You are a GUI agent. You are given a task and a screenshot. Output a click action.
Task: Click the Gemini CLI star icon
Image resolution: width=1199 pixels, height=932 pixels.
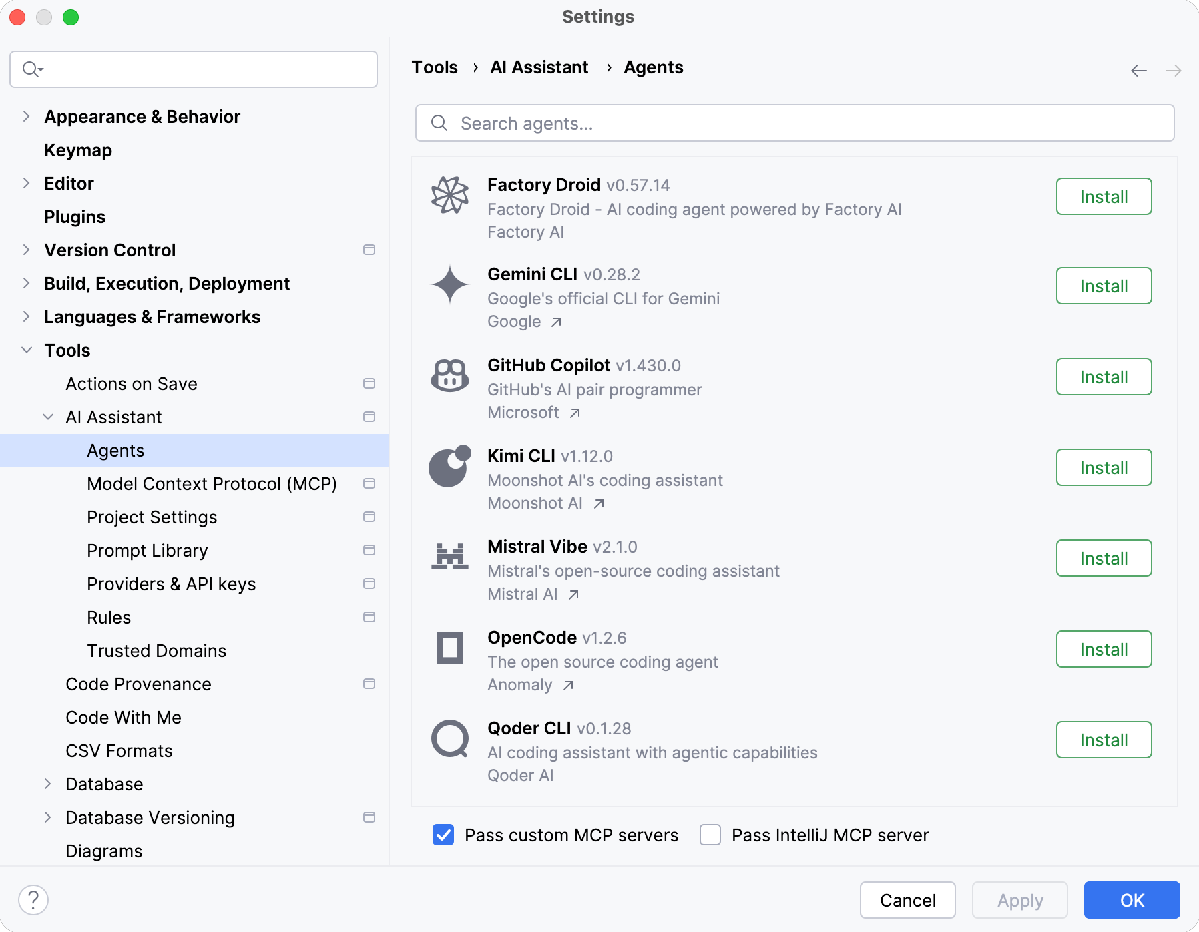[449, 285]
